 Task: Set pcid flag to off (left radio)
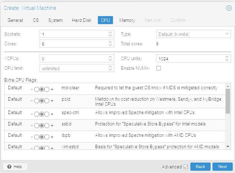pos(36,101)
